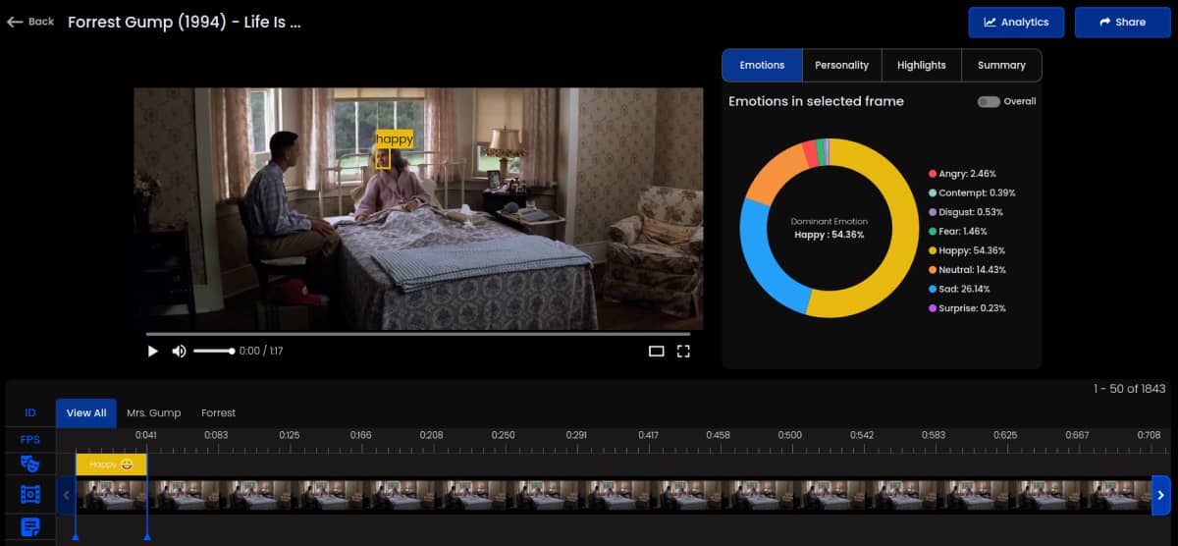Select the Happy emotion segment on timeline
This screenshot has height=546, width=1178.
click(x=111, y=464)
